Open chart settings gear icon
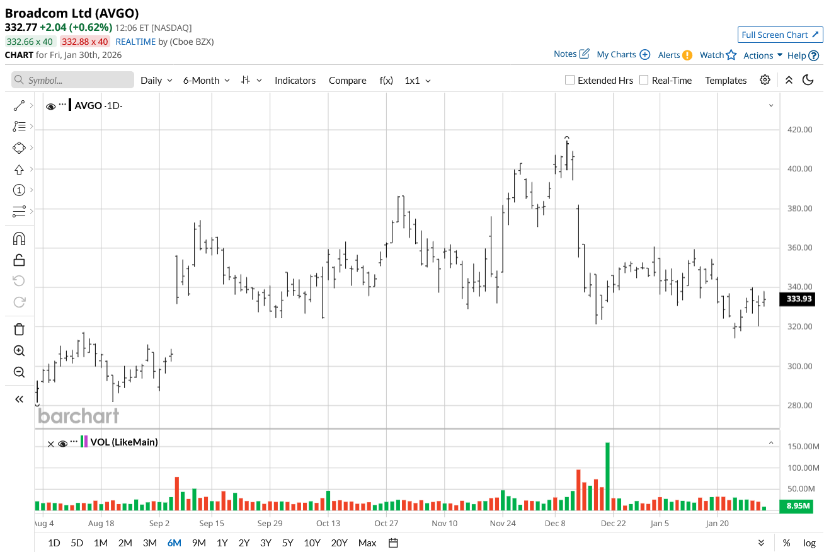The width and height of the screenshot is (824, 552). pyautogui.click(x=765, y=80)
